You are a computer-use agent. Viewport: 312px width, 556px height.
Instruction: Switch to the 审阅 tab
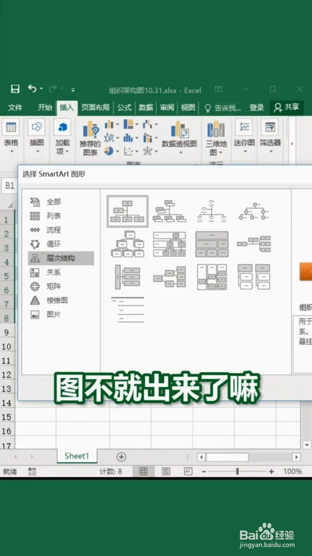167,108
